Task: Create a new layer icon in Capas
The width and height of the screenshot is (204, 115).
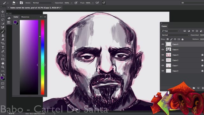Action: point(198,88)
